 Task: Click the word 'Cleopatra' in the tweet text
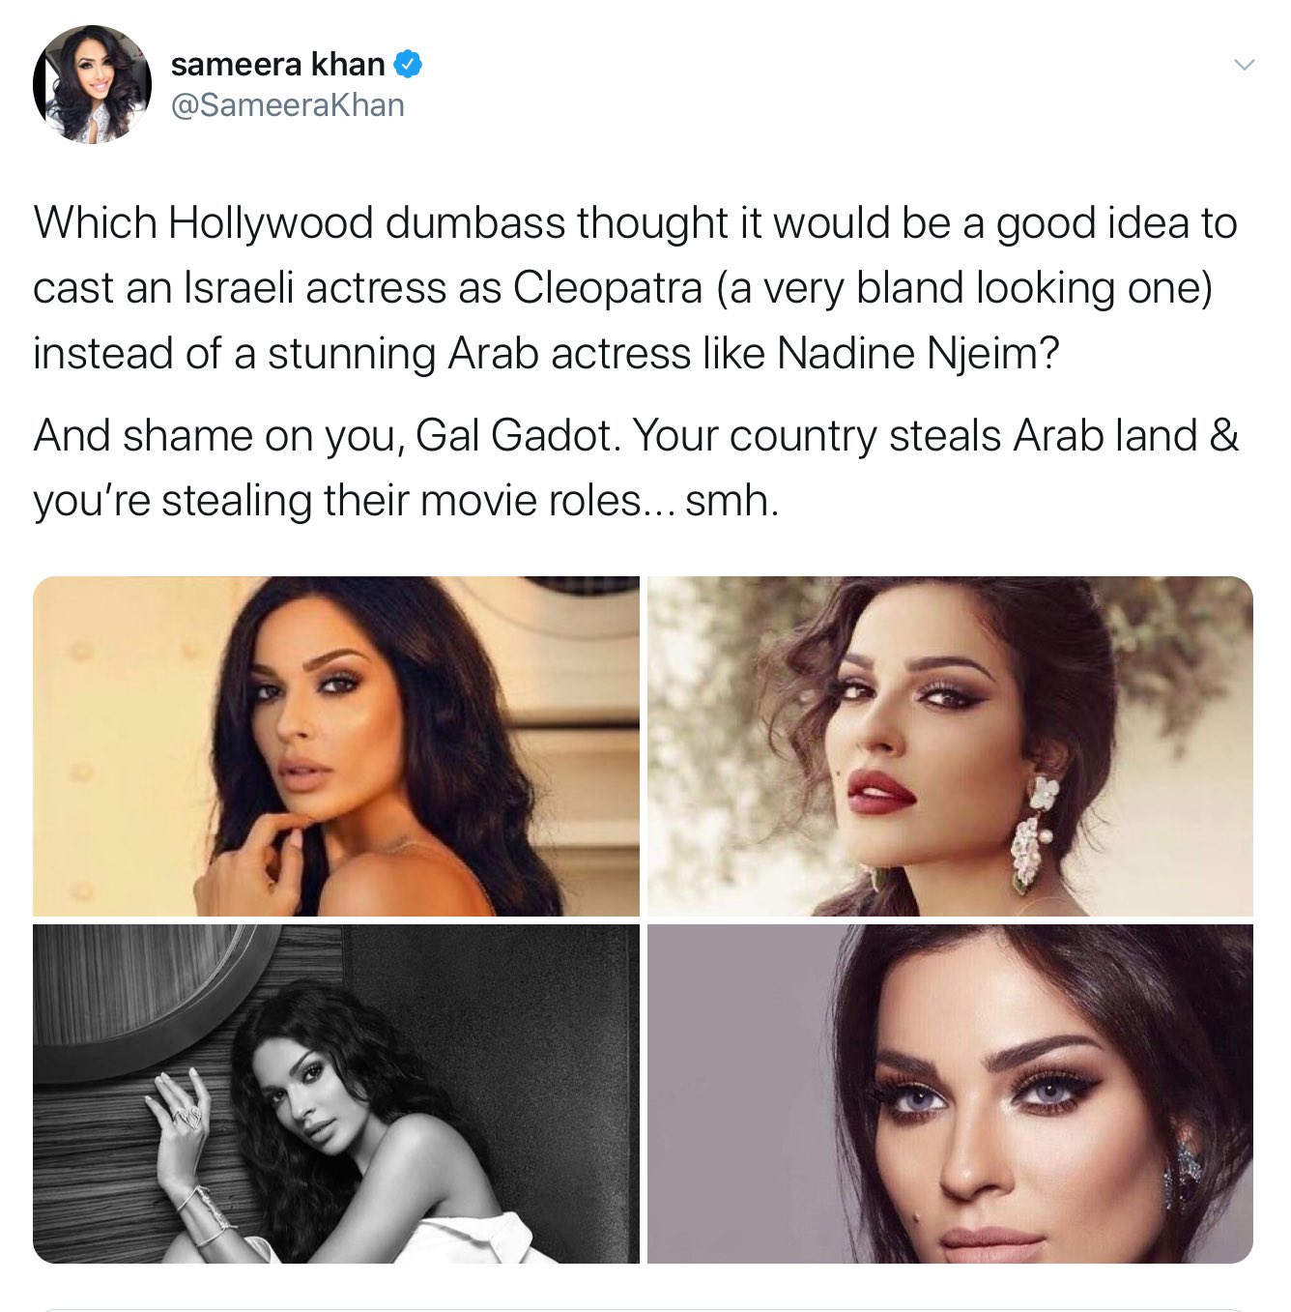607,288
